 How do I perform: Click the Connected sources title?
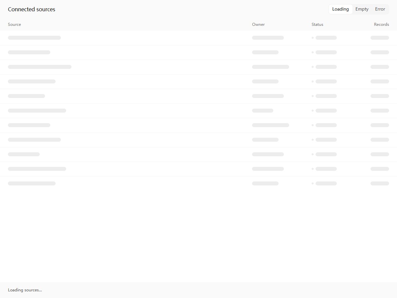pyautogui.click(x=31, y=9)
